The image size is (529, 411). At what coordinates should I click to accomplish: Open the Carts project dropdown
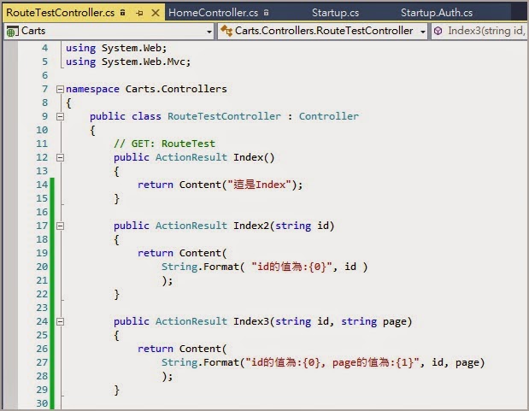coord(209,32)
